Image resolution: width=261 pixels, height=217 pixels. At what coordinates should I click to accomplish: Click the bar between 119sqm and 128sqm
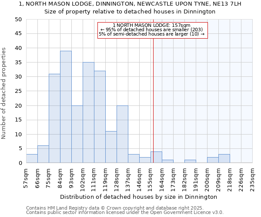[111, 147]
